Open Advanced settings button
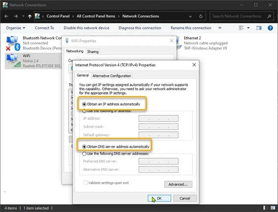The width and height of the screenshot is (278, 212). [x=178, y=184]
